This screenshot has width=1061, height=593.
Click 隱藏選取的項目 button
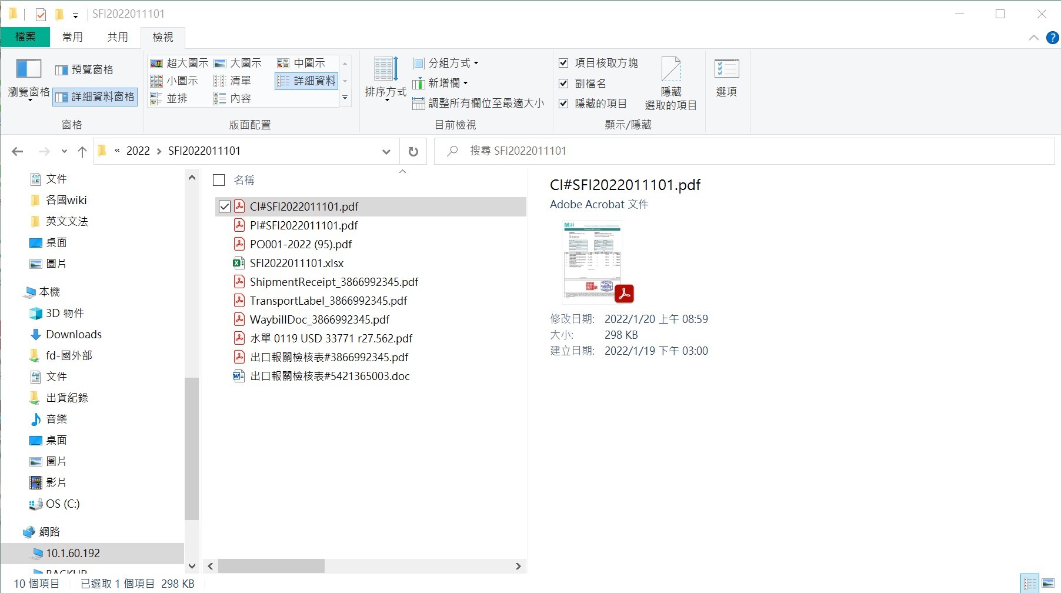pos(670,84)
